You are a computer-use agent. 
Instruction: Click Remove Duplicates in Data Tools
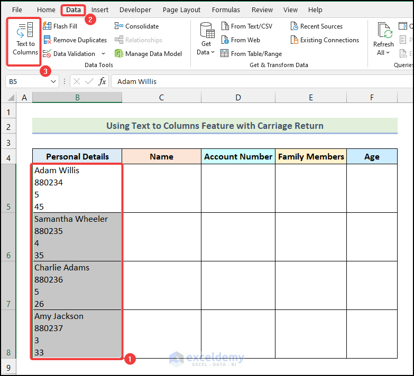[75, 40]
